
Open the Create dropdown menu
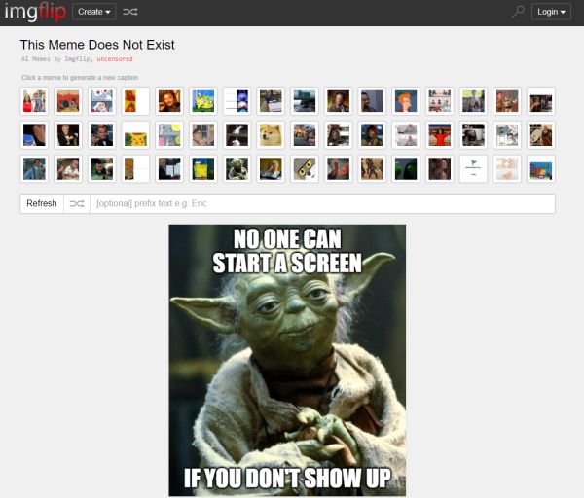tap(93, 12)
